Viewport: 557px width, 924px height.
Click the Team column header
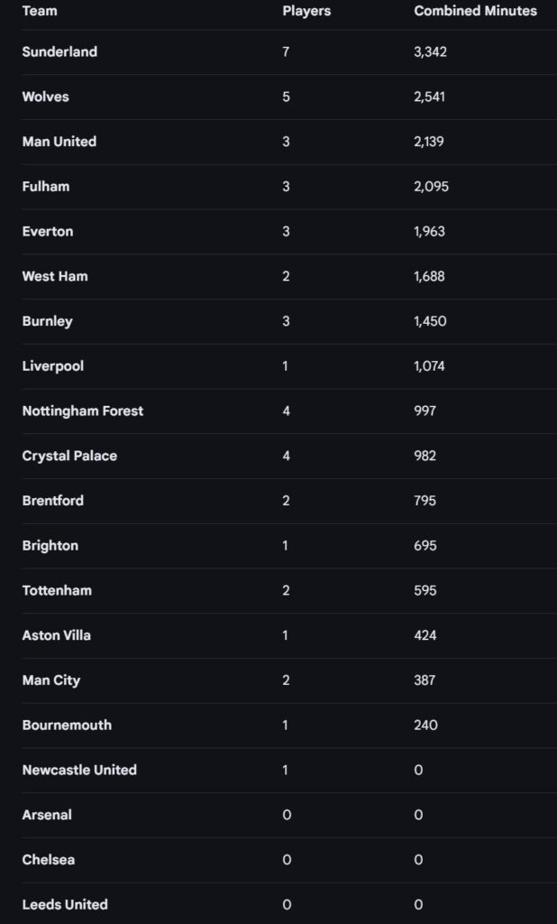point(39,11)
